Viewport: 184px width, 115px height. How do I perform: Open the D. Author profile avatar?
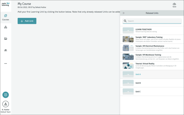point(6,104)
